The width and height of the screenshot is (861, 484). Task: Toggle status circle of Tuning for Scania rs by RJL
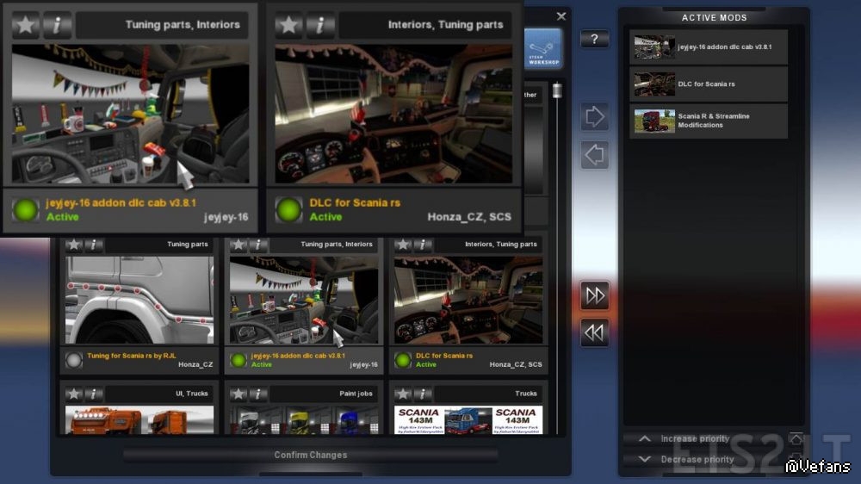[73, 360]
